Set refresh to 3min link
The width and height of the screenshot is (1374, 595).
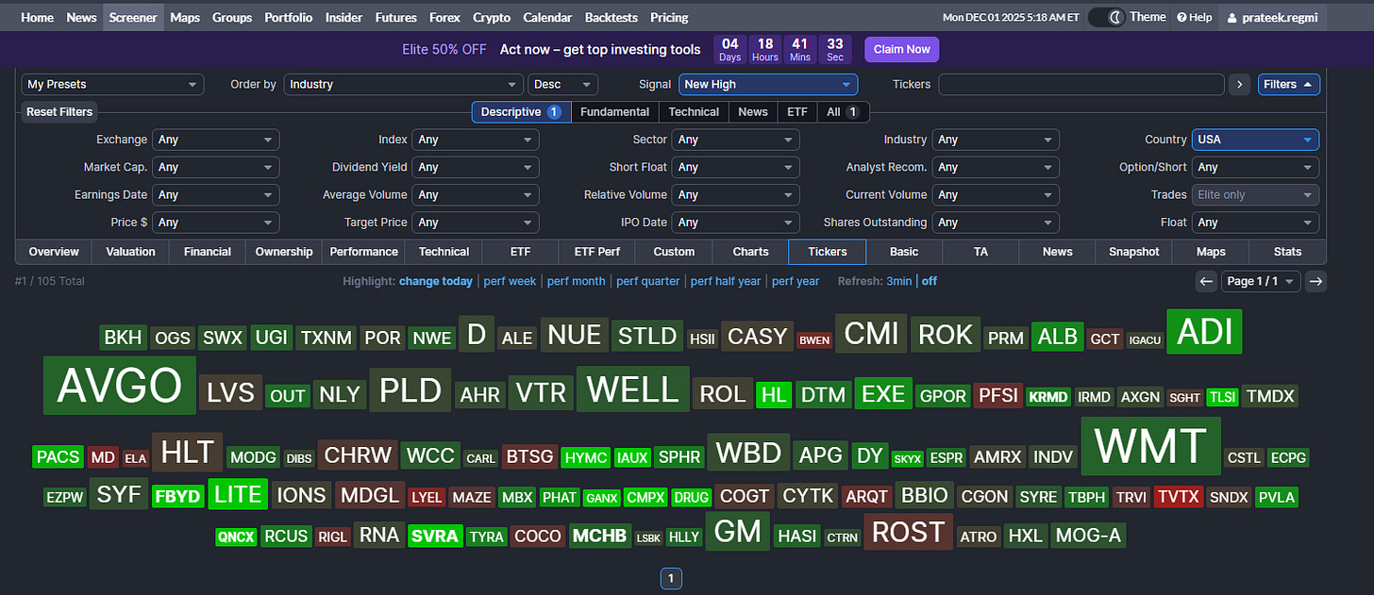coord(899,281)
